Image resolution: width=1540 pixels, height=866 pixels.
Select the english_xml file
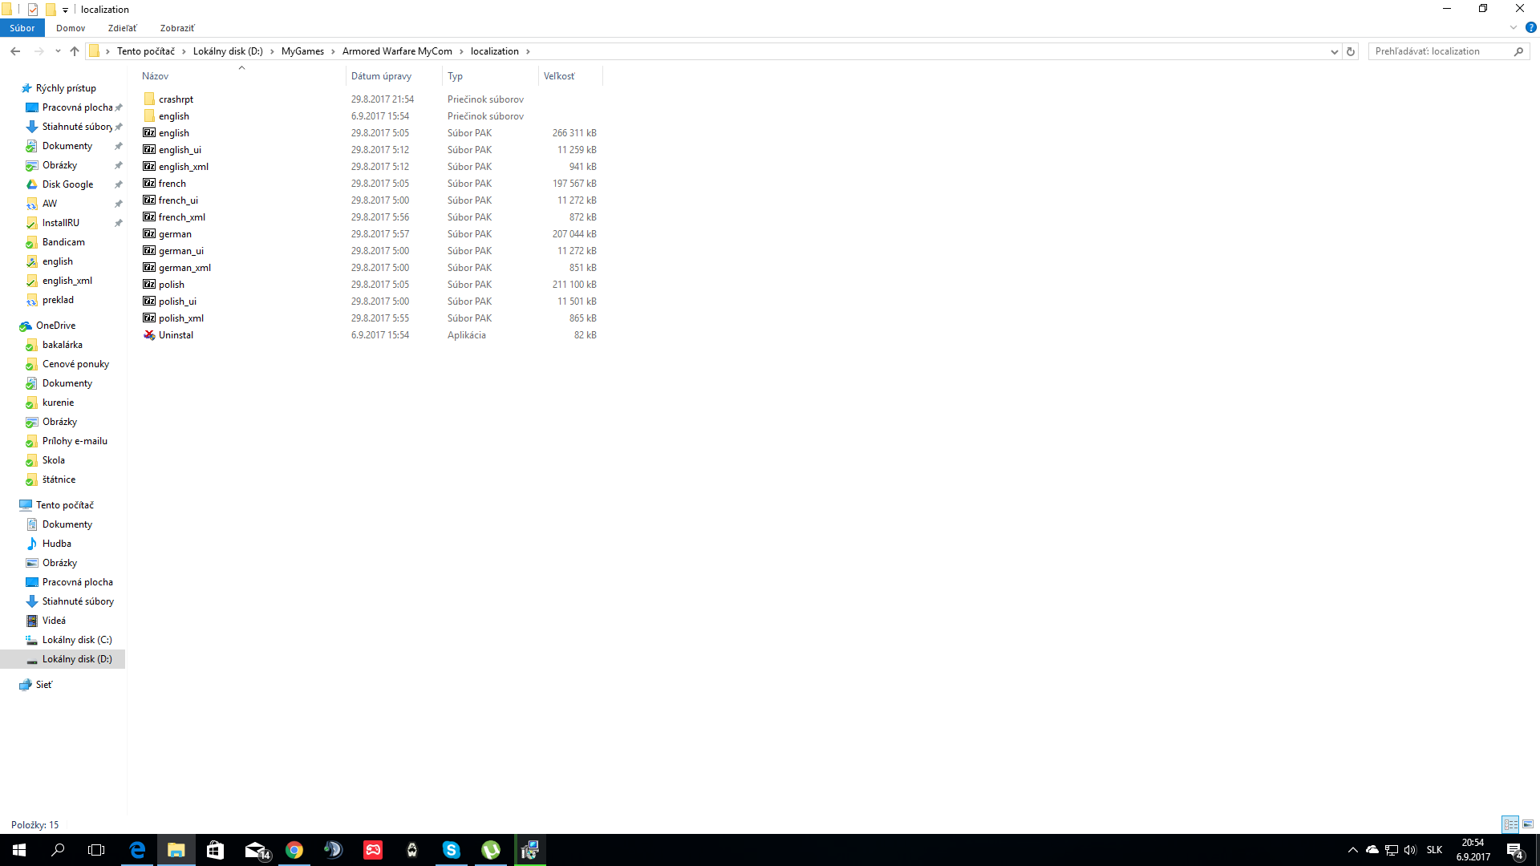[x=184, y=167]
